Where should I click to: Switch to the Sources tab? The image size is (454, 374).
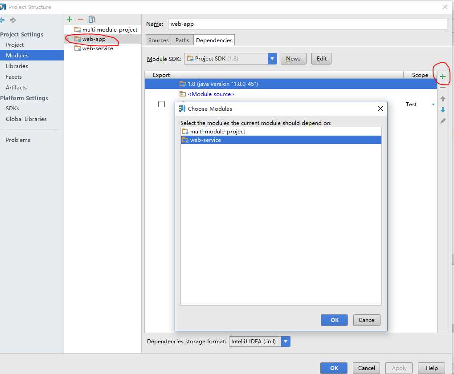click(158, 40)
